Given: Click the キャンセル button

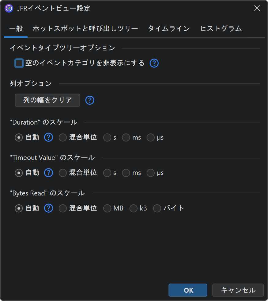Looking at the screenshot, I should (238, 290).
